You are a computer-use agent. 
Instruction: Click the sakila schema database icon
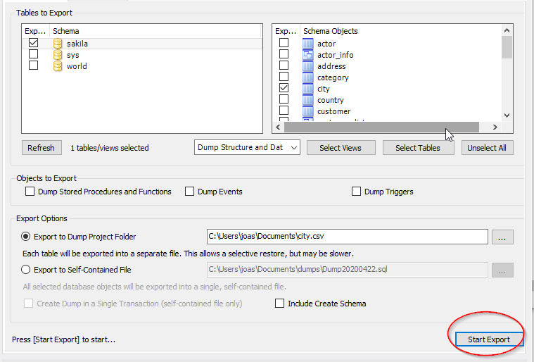click(x=58, y=44)
